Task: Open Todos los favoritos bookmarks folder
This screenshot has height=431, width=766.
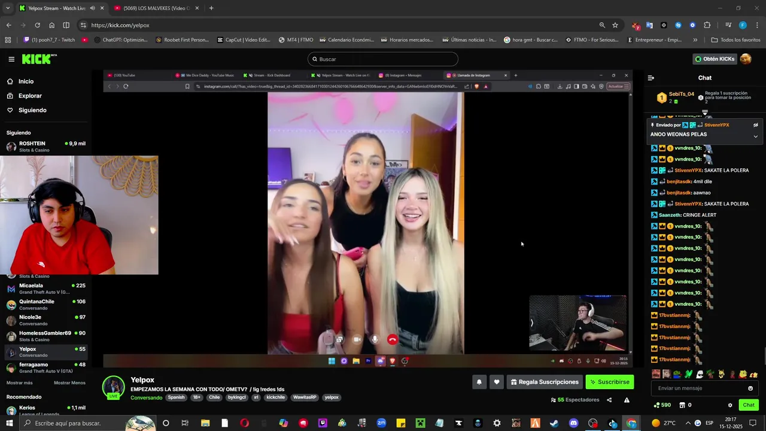Action: click(x=736, y=40)
